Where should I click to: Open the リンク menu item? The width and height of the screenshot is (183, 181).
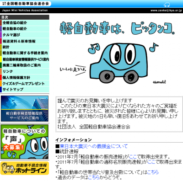click(x=25, y=71)
